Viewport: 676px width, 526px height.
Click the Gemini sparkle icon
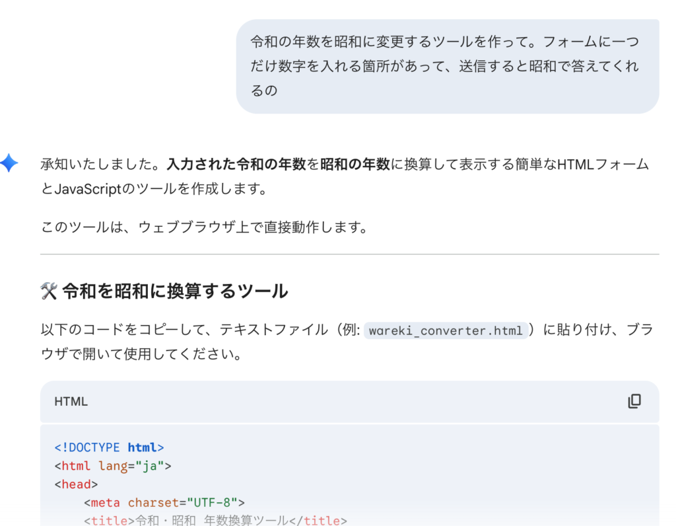coord(9,163)
